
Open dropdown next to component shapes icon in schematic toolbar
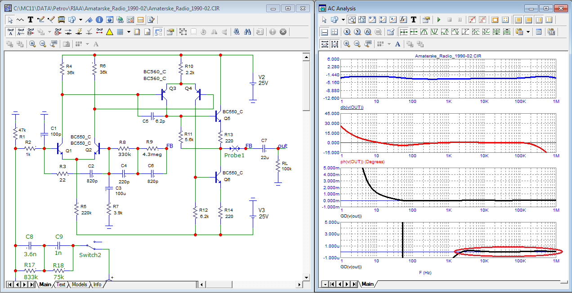point(80,20)
